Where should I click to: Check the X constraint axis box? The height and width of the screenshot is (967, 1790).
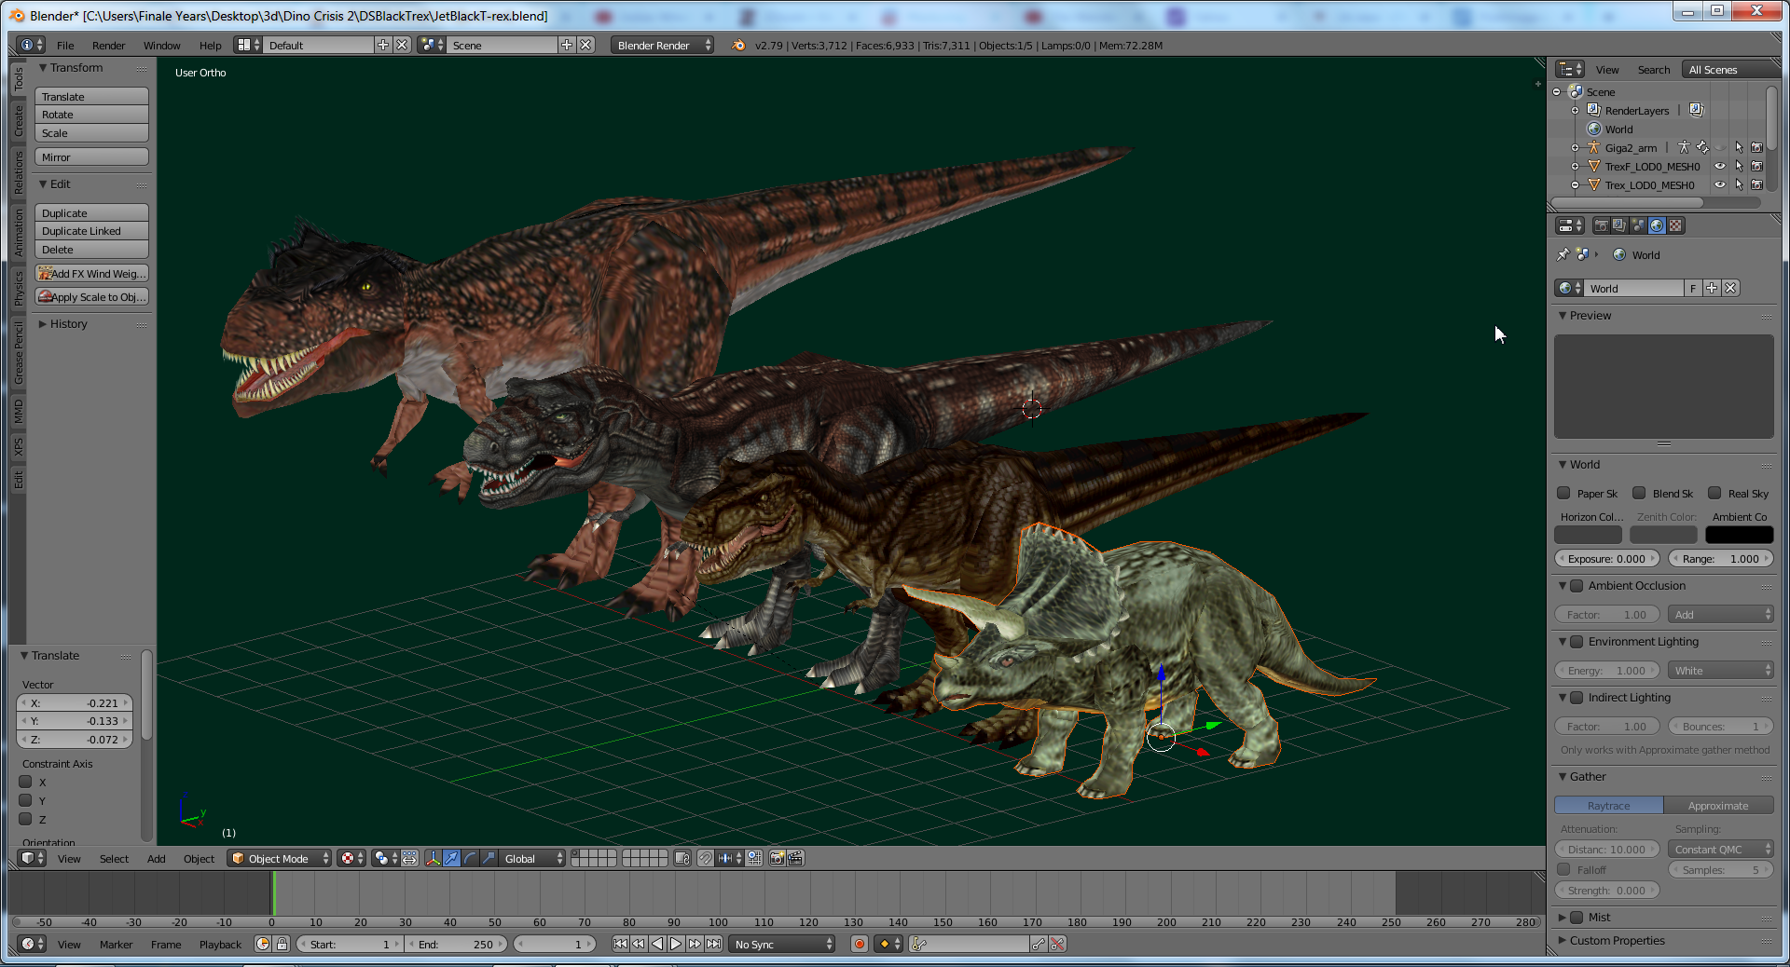pyautogui.click(x=26, y=782)
